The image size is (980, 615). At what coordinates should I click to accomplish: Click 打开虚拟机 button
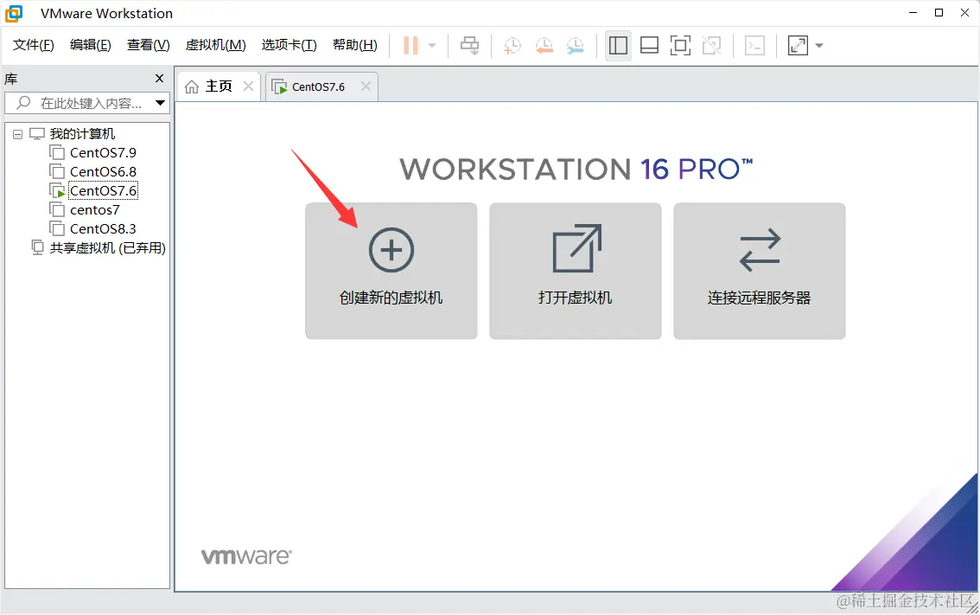pyautogui.click(x=575, y=271)
